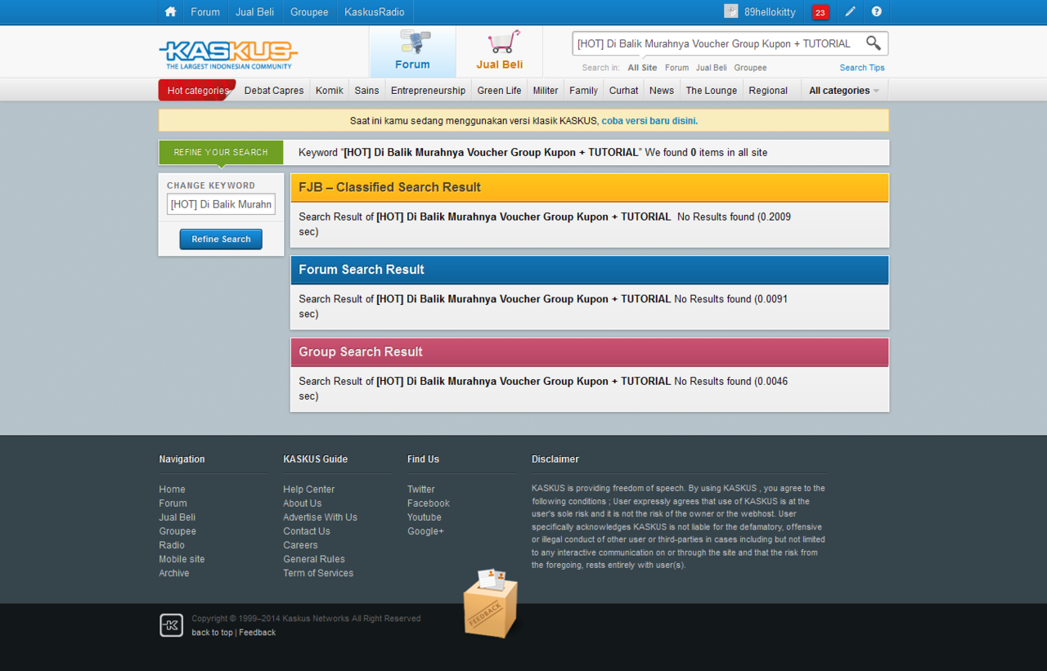Open the Regional category
The image size is (1047, 671).
click(x=768, y=91)
